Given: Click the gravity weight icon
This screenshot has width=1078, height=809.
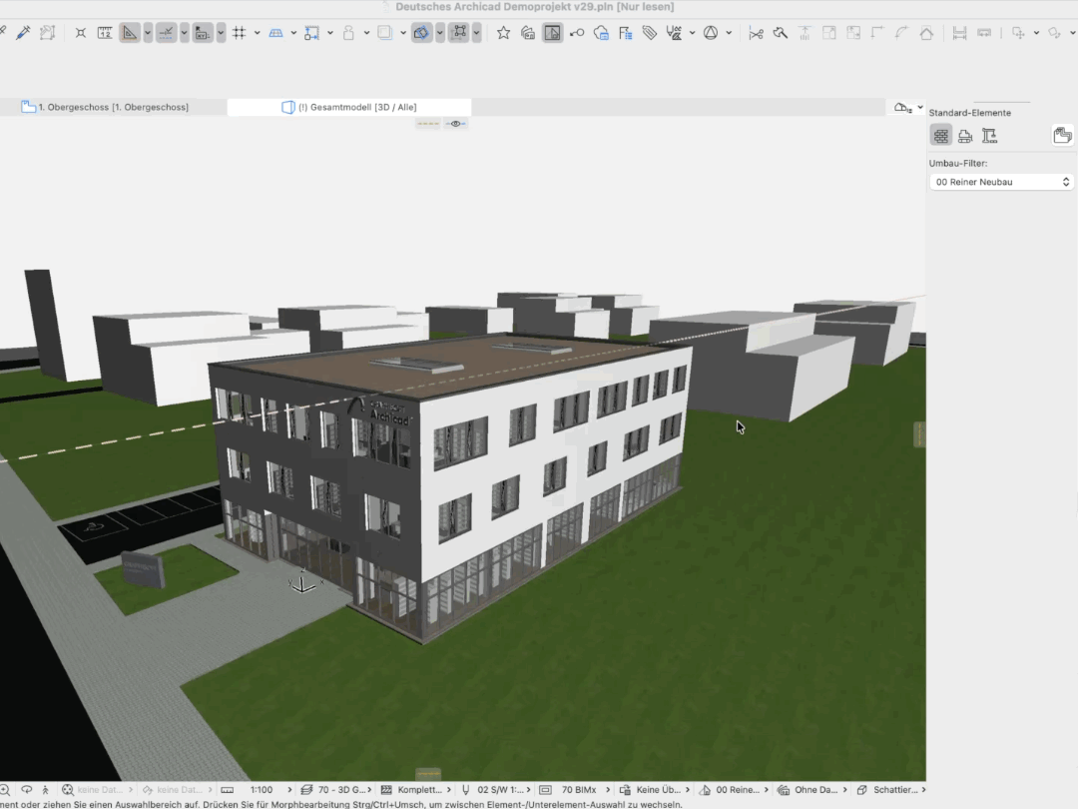Looking at the screenshot, I should tap(348, 32).
